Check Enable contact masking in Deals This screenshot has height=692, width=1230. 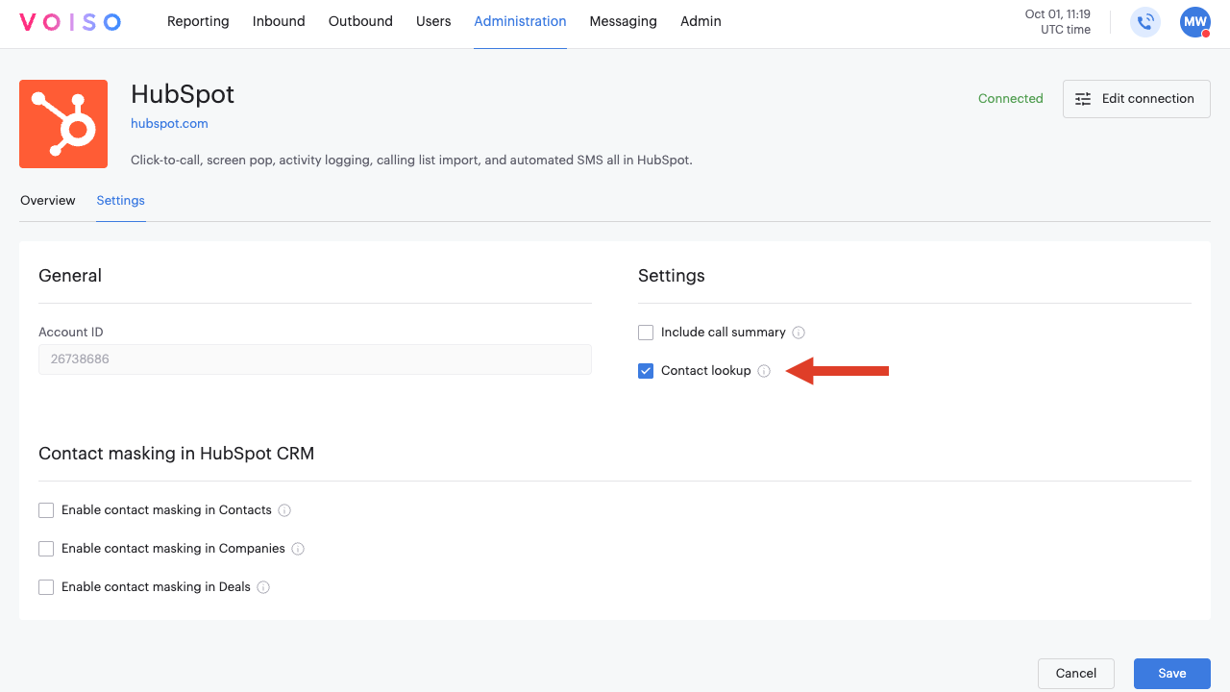pos(46,587)
